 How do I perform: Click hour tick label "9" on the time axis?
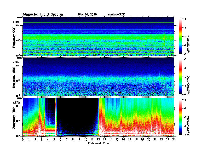(x=79, y=139)
